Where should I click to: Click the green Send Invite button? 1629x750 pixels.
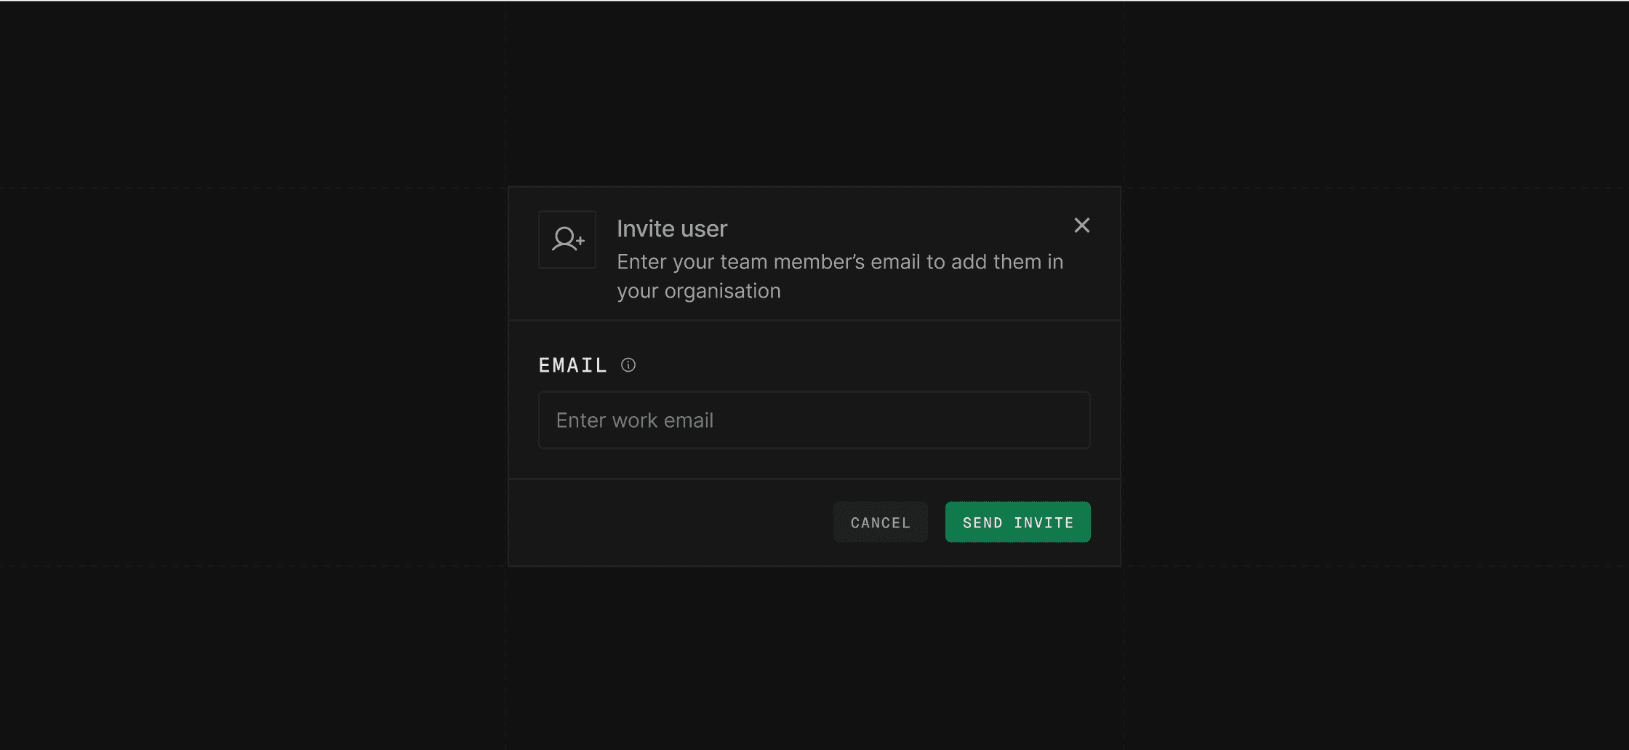click(x=1017, y=522)
